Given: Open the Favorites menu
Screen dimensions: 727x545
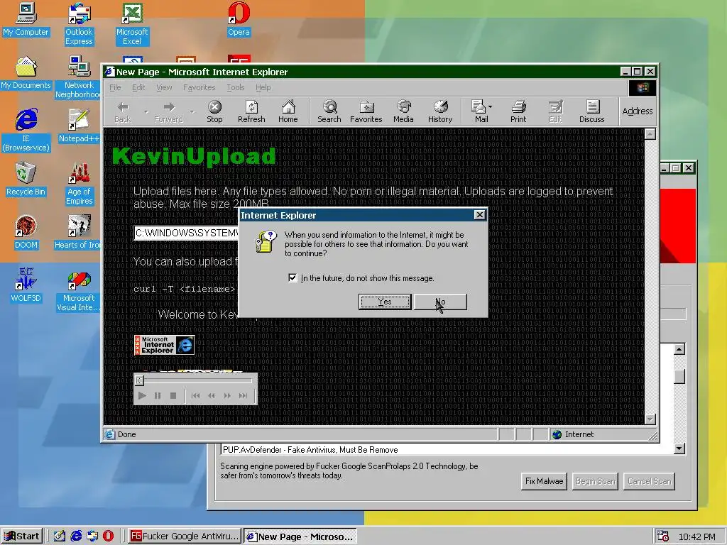Looking at the screenshot, I should (x=199, y=87).
